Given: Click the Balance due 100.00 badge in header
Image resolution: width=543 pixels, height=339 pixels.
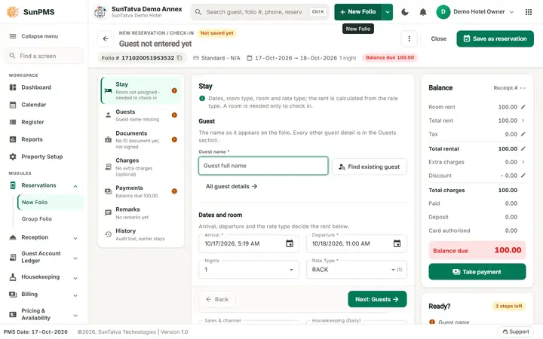Looking at the screenshot, I should click(x=390, y=57).
